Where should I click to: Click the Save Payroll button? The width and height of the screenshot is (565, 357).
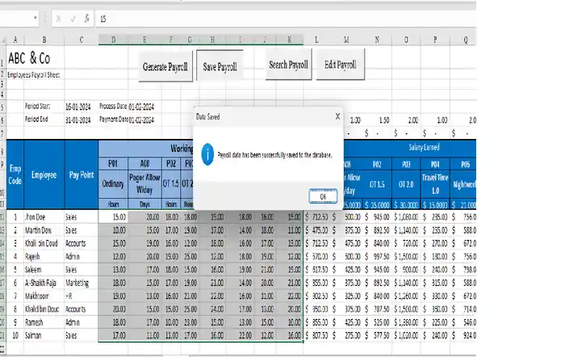220,66
